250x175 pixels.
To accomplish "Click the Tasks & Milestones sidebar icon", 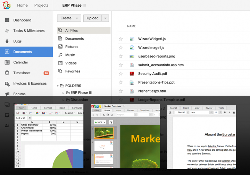I will coord(7,30).
